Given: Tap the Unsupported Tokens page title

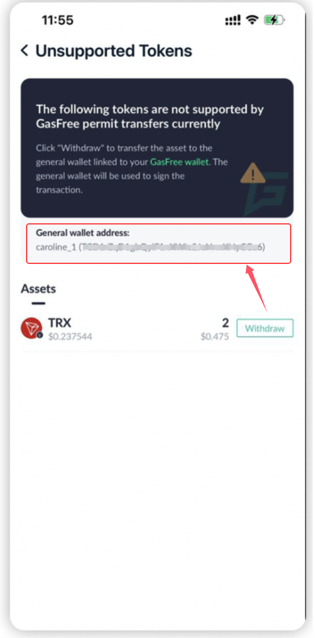Looking at the screenshot, I should [114, 51].
